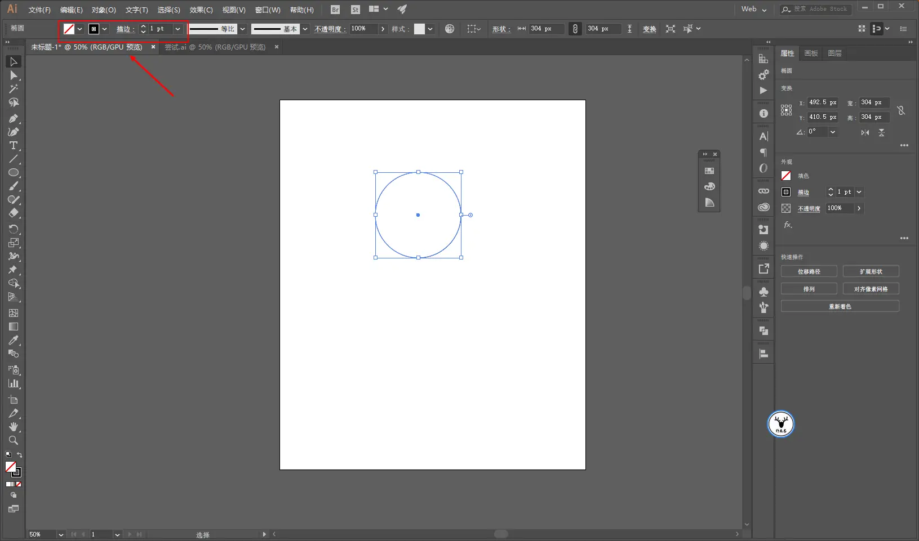This screenshot has height=541, width=919.
Task: Click the fill color swatch in appearance panel
Action: tap(786, 176)
